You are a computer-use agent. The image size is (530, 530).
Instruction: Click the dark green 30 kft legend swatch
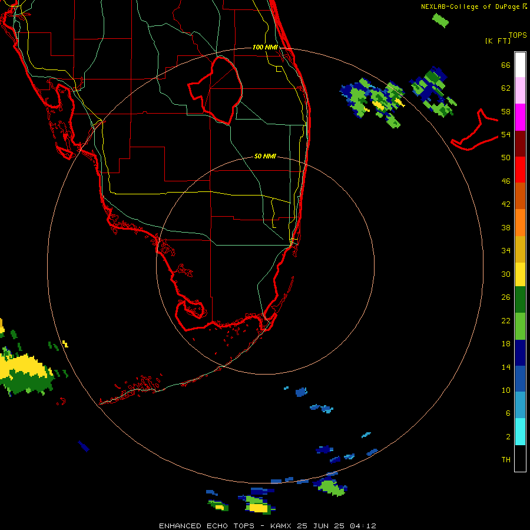(520, 300)
